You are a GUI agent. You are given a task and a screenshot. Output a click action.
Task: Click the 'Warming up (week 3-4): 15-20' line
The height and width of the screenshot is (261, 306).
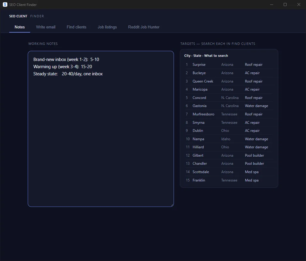click(x=63, y=67)
